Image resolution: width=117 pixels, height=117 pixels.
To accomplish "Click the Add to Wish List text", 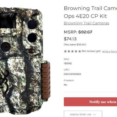I will pyautogui.click(x=80, y=114).
